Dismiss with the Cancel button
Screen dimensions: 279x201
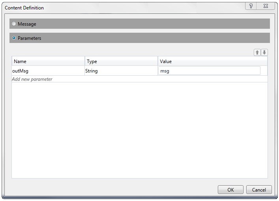tap(259, 190)
